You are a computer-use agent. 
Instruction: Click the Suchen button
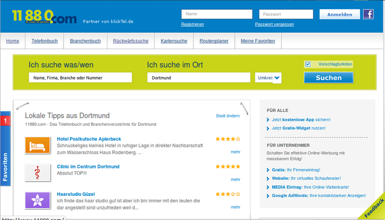tap(328, 78)
